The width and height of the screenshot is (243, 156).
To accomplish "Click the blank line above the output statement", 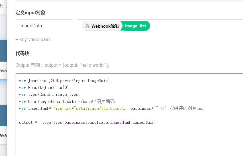I will pyautogui.click(x=85, y=116).
